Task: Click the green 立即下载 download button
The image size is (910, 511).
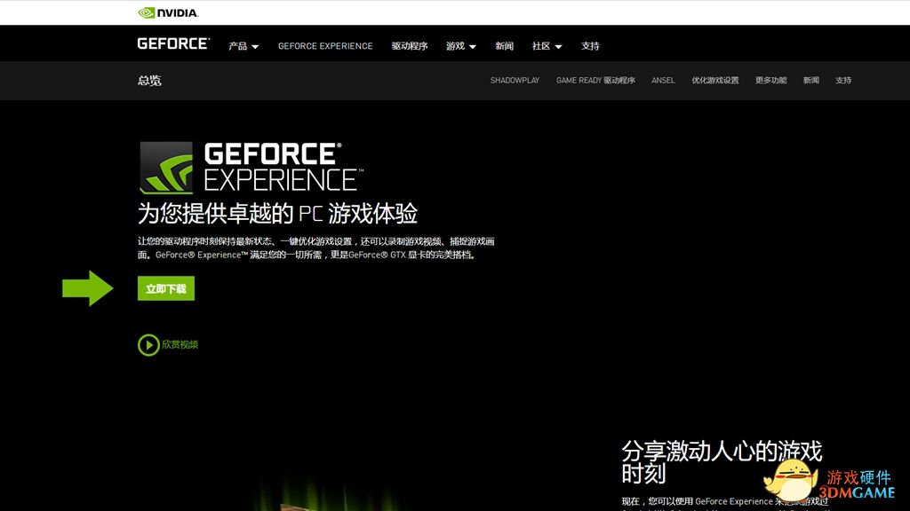Action: coord(166,288)
